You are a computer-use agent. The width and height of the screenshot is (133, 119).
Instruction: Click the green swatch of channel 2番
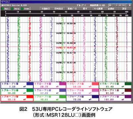[x=30, y=90]
